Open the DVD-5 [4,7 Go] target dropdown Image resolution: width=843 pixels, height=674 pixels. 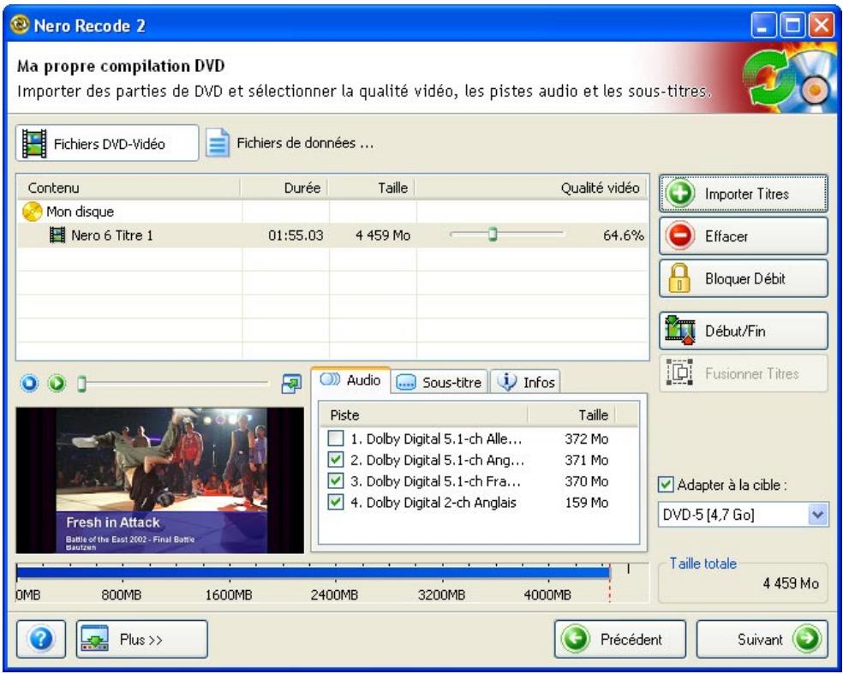[x=817, y=515]
